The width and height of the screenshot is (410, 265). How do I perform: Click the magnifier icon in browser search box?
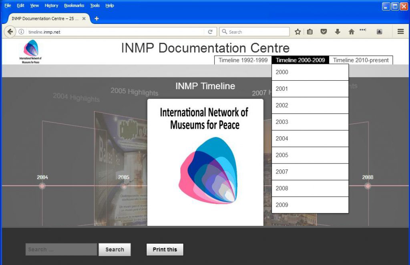(x=224, y=32)
